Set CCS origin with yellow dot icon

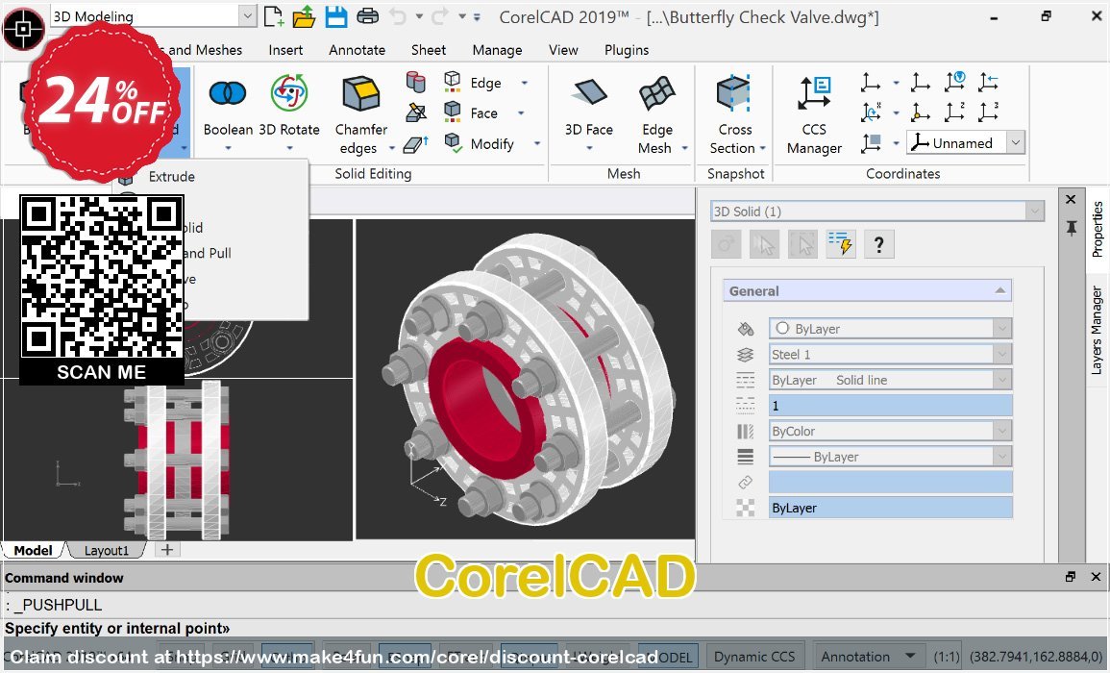pos(920,112)
